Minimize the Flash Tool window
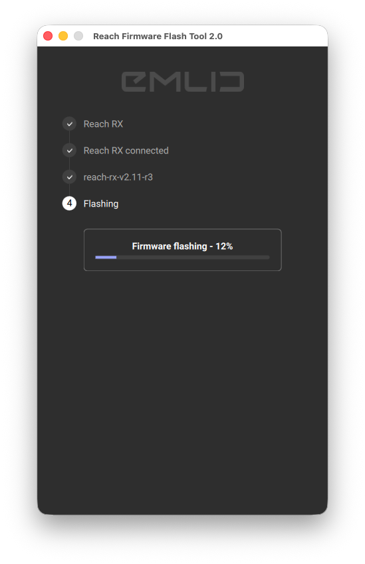This screenshot has width=365, height=564. pyautogui.click(x=63, y=36)
